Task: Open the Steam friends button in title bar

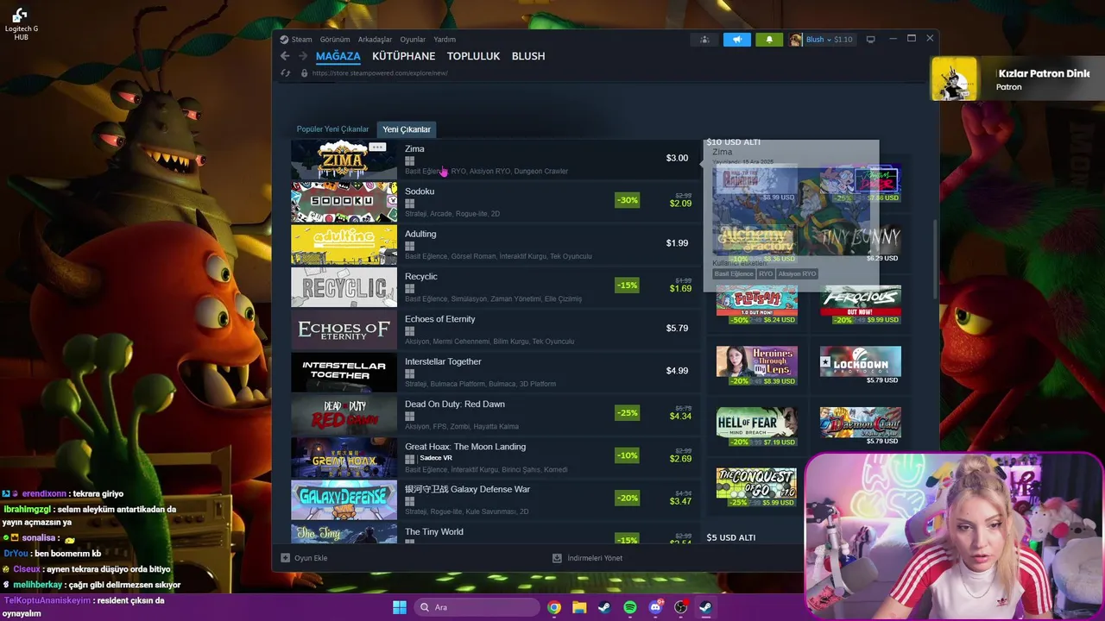Action: tap(704, 40)
